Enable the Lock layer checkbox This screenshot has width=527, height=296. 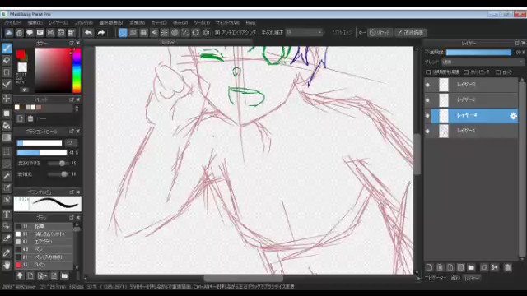[x=498, y=72]
